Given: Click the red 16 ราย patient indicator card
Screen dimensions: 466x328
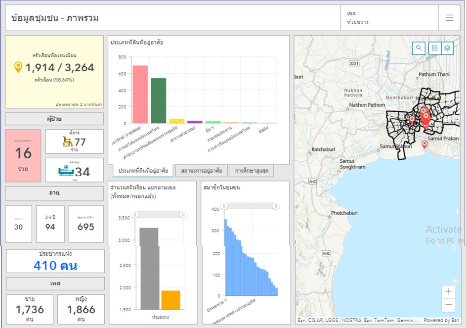Looking at the screenshot, I should [23, 155].
